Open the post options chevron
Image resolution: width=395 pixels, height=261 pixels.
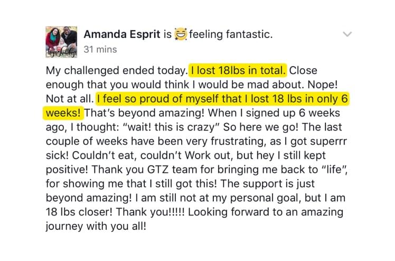click(x=347, y=34)
